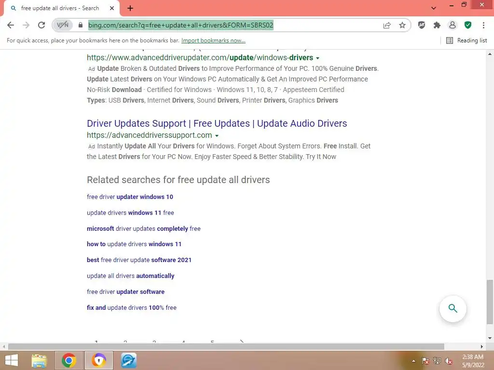The height and width of the screenshot is (370, 494).
Task: Click 'Import bookmarks now...' link
Action: (x=213, y=40)
